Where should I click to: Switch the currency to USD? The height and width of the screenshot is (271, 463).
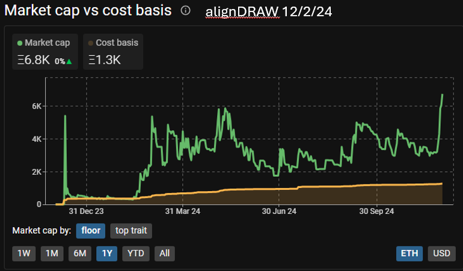click(x=442, y=254)
